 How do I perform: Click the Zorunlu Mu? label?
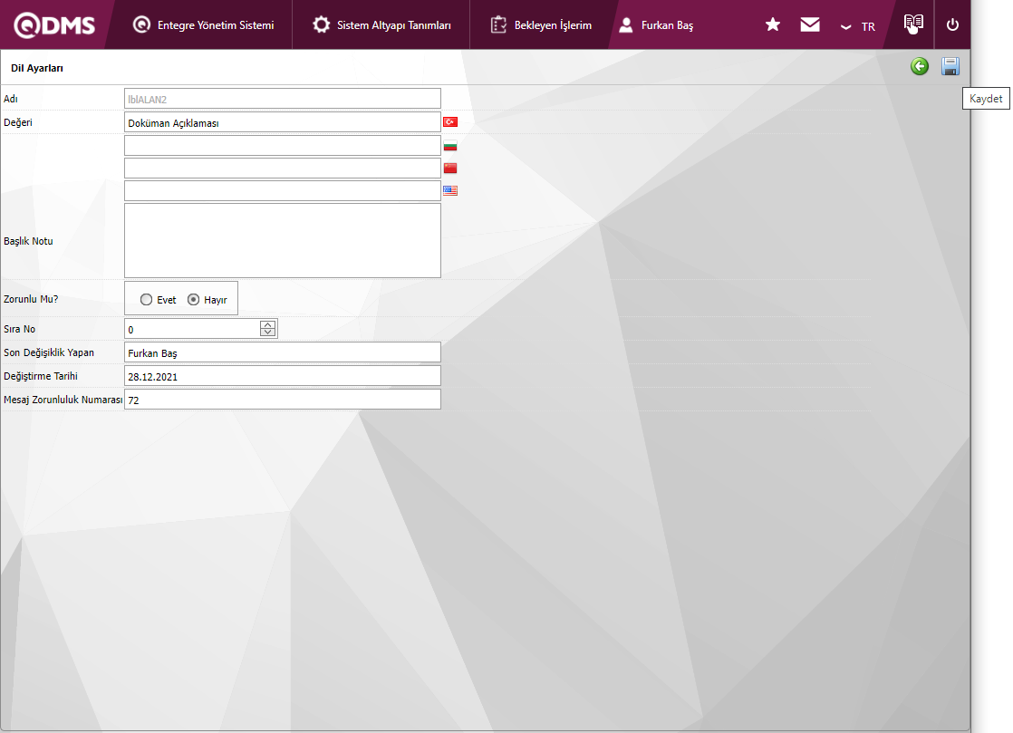pos(31,299)
